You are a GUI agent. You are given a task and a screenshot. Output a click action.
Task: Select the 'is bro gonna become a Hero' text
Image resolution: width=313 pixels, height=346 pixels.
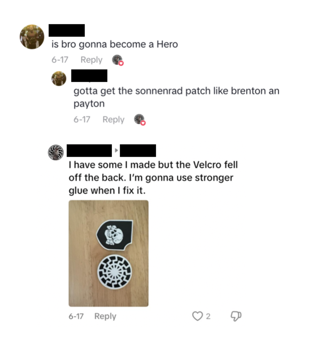[x=115, y=44]
